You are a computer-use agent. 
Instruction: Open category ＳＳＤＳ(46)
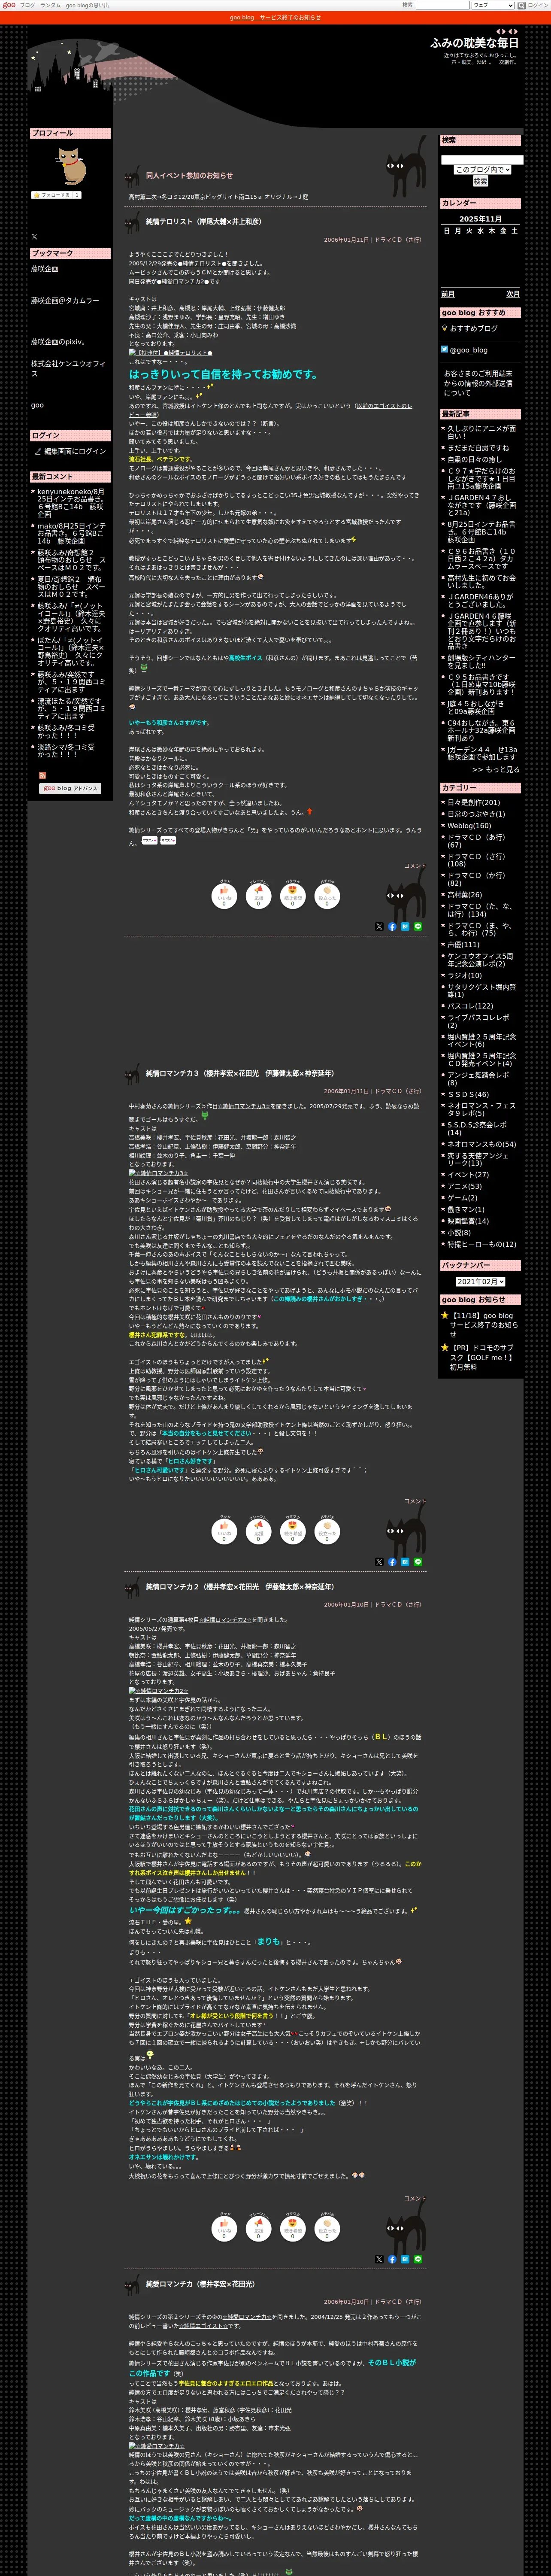coord(468,1094)
